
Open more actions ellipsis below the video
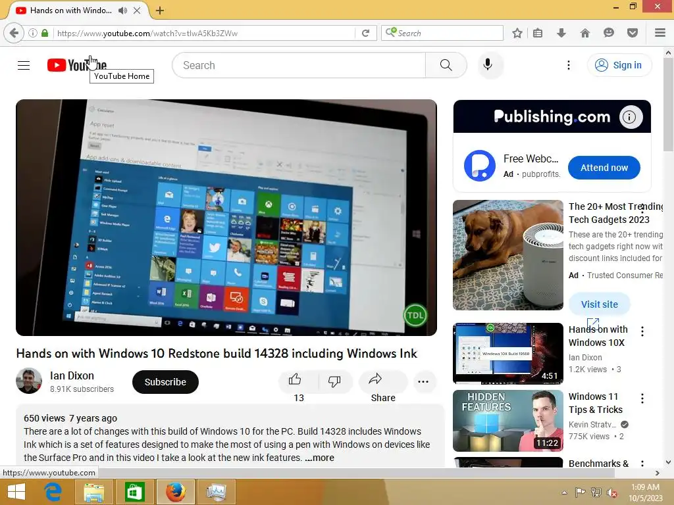(x=423, y=382)
